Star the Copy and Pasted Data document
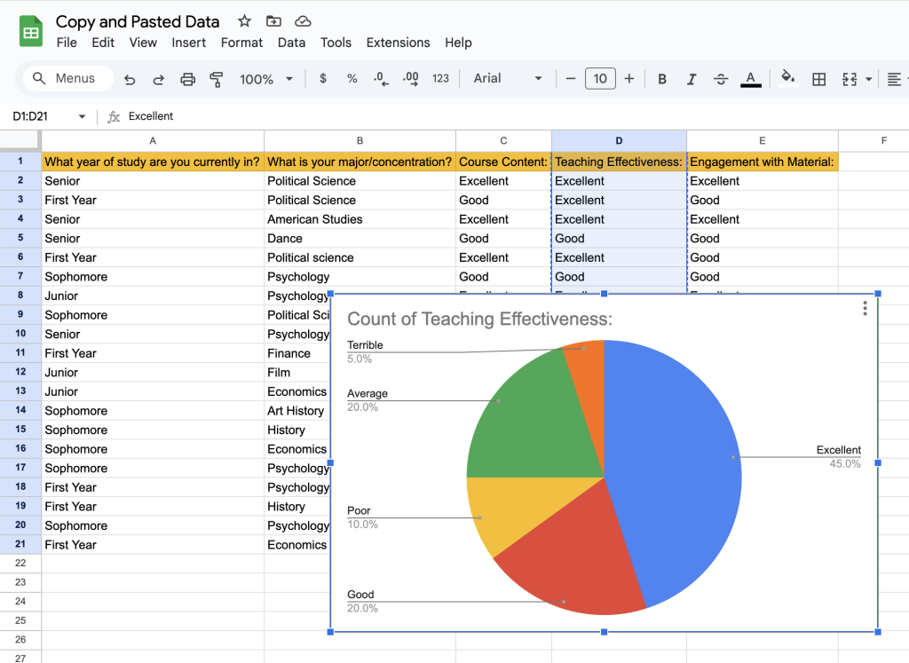The image size is (909, 663). click(x=245, y=21)
